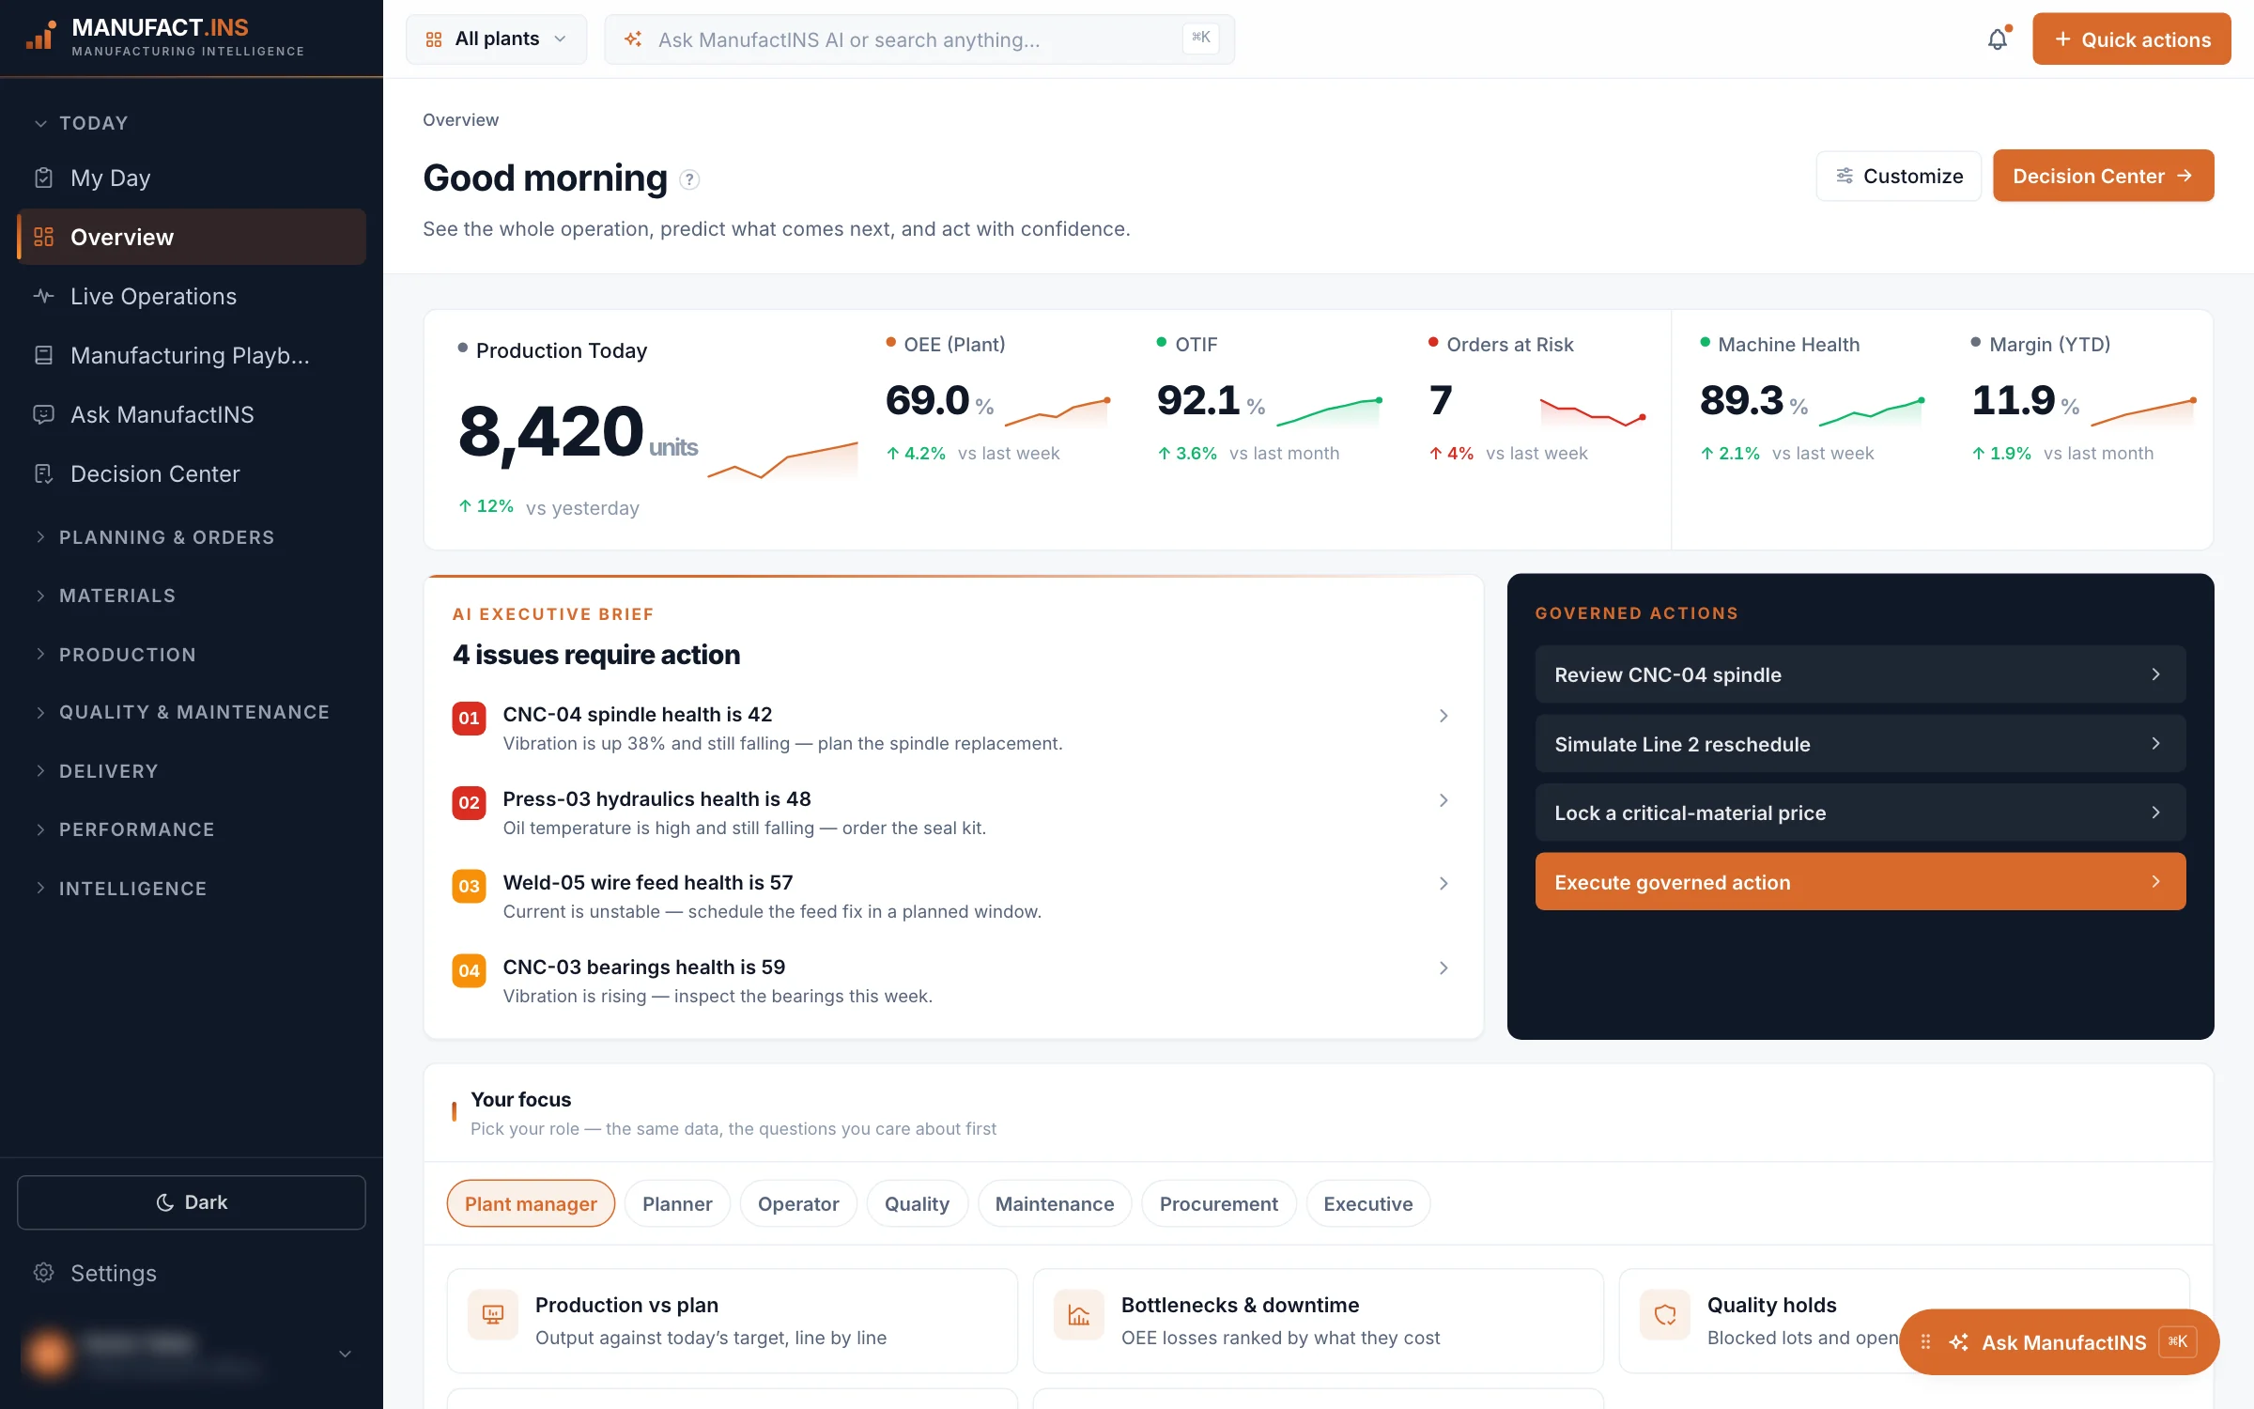
Task: Click the AI sparkle icon in search bar
Action: point(633,39)
